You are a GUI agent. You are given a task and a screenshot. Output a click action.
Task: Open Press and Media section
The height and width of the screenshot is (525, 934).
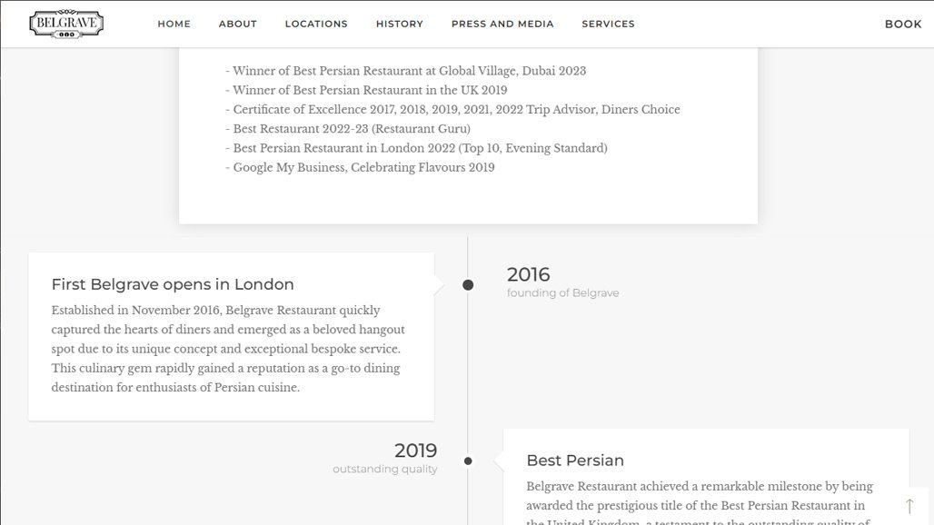pyautogui.click(x=502, y=24)
